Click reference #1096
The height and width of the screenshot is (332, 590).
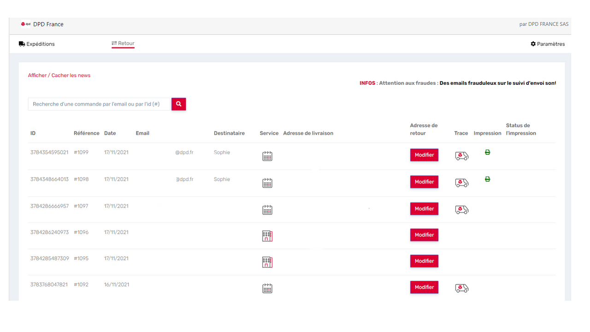point(81,232)
